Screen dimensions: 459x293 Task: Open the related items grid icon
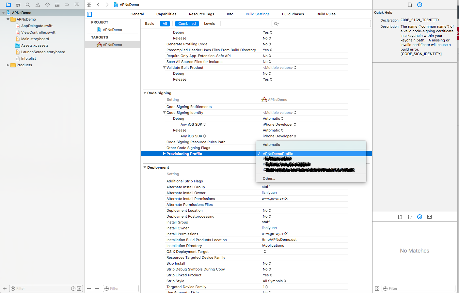[x=89, y=5]
